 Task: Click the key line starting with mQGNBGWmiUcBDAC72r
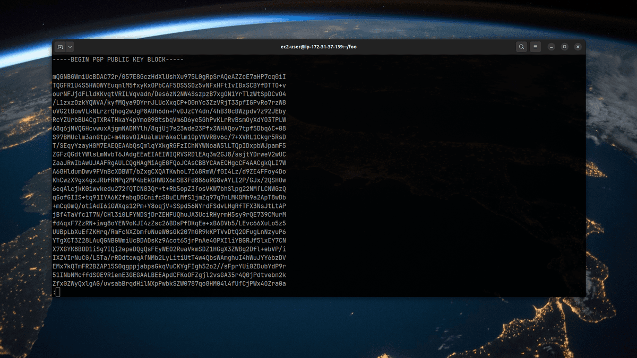click(x=169, y=76)
